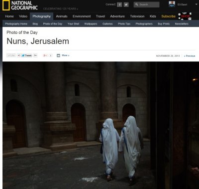Click the search magnifier icon

click(136, 4)
